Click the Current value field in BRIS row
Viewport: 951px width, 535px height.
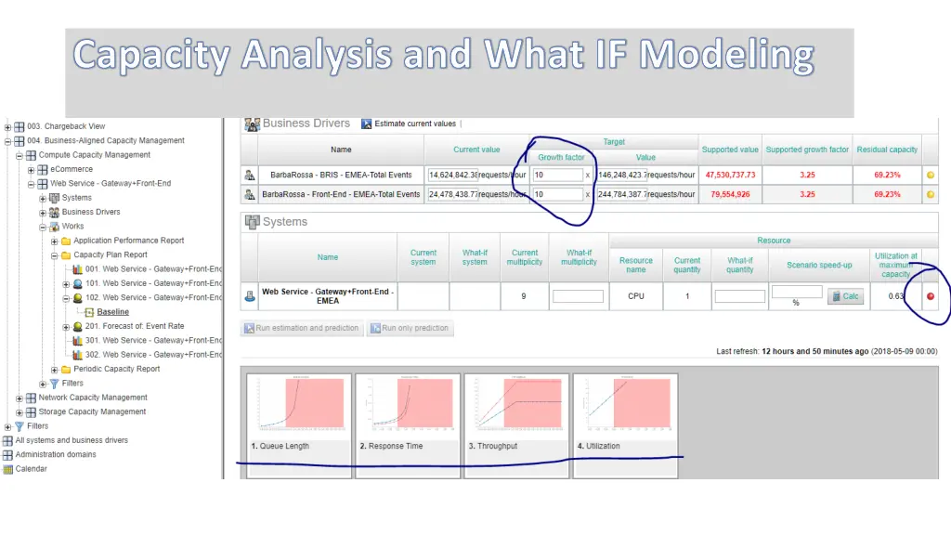click(452, 176)
